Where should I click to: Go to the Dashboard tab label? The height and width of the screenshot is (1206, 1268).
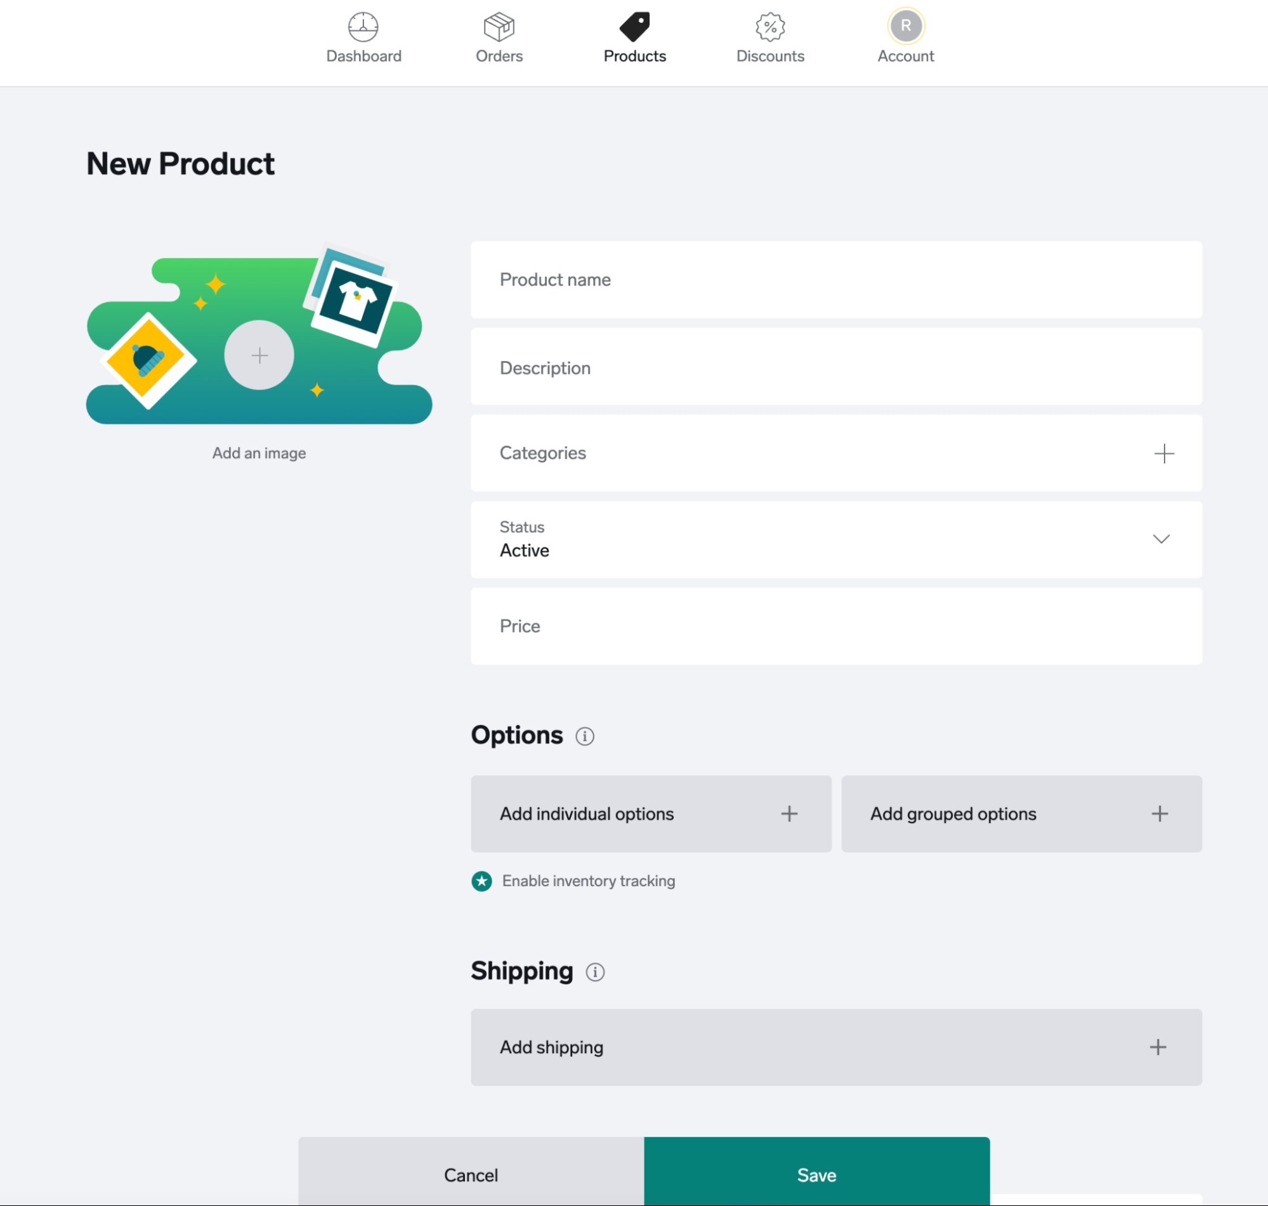(x=363, y=56)
